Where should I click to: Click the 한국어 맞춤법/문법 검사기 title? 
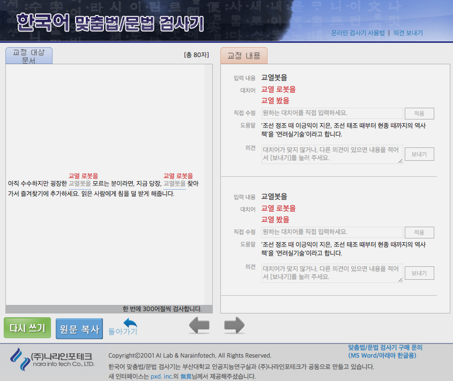pos(110,23)
